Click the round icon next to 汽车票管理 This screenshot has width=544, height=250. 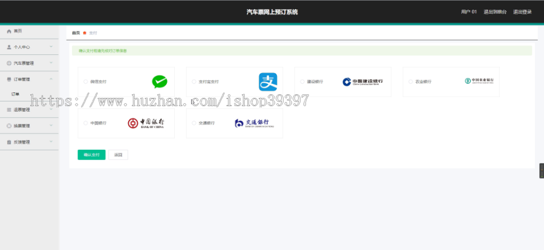[x=9, y=63]
